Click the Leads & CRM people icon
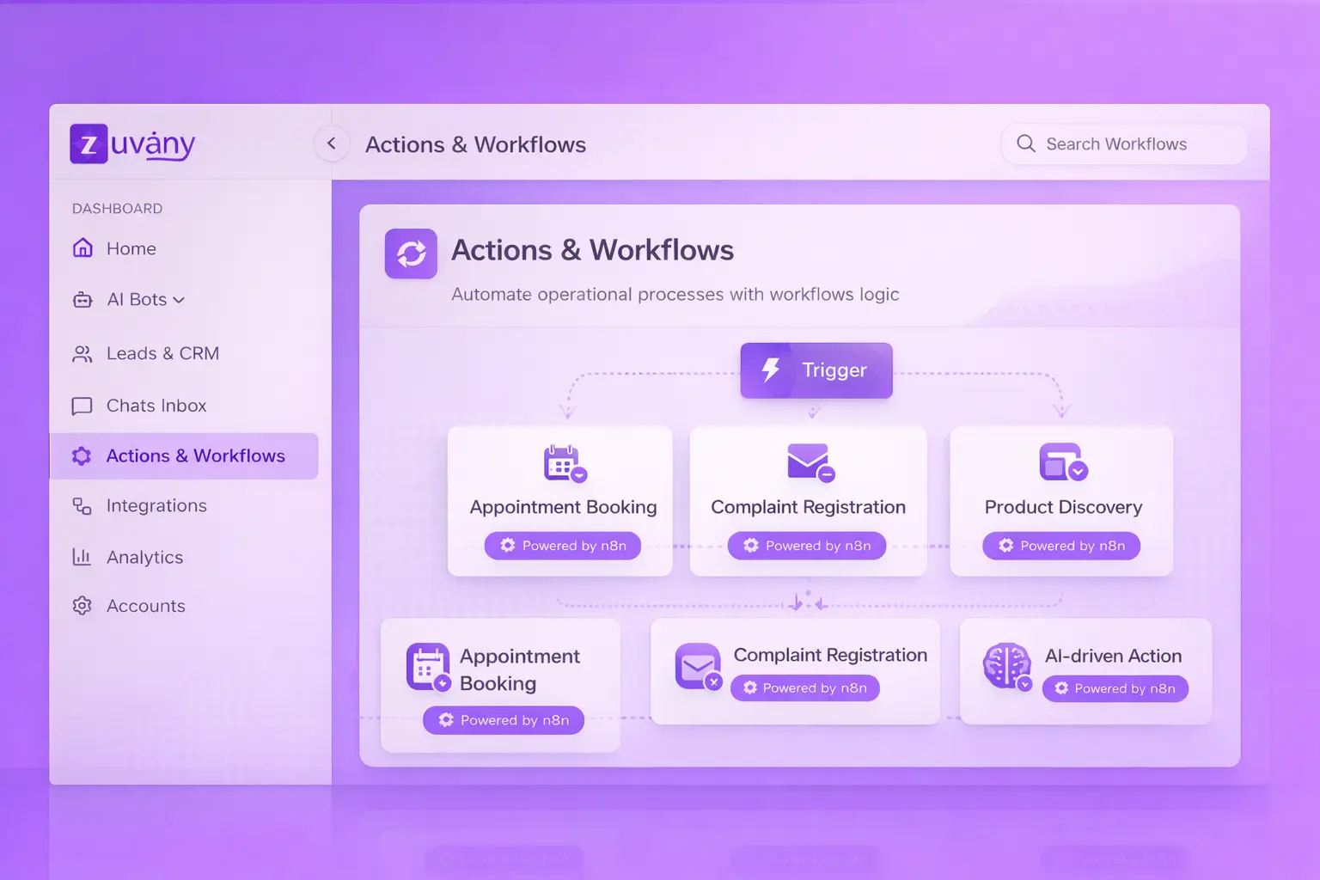This screenshot has width=1320, height=880. [82, 353]
